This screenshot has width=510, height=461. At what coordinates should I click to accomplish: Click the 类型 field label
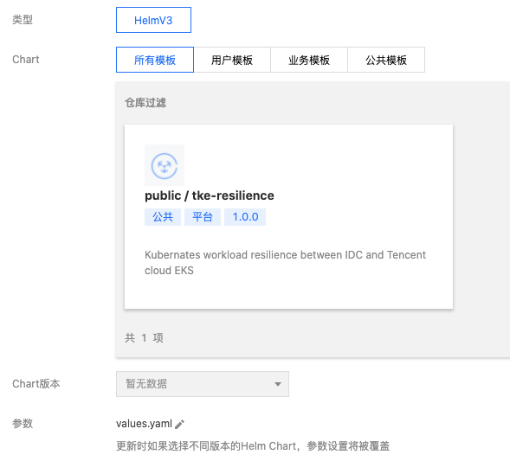pos(23,20)
